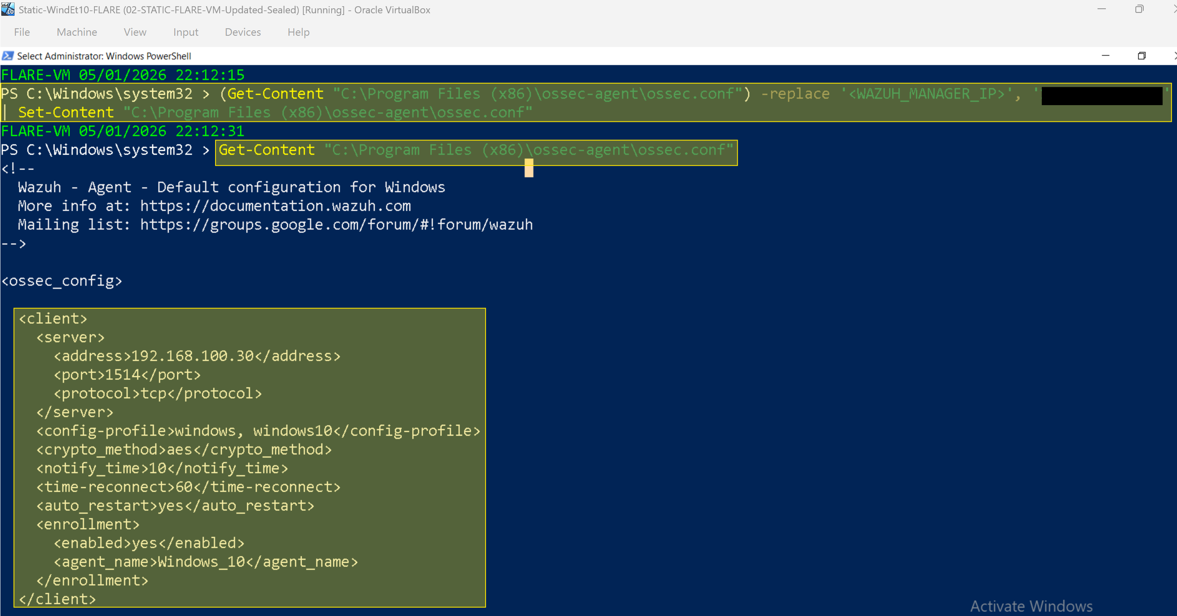The image size is (1177, 616).
Task: Restore down the PowerShell window
Action: (x=1141, y=56)
